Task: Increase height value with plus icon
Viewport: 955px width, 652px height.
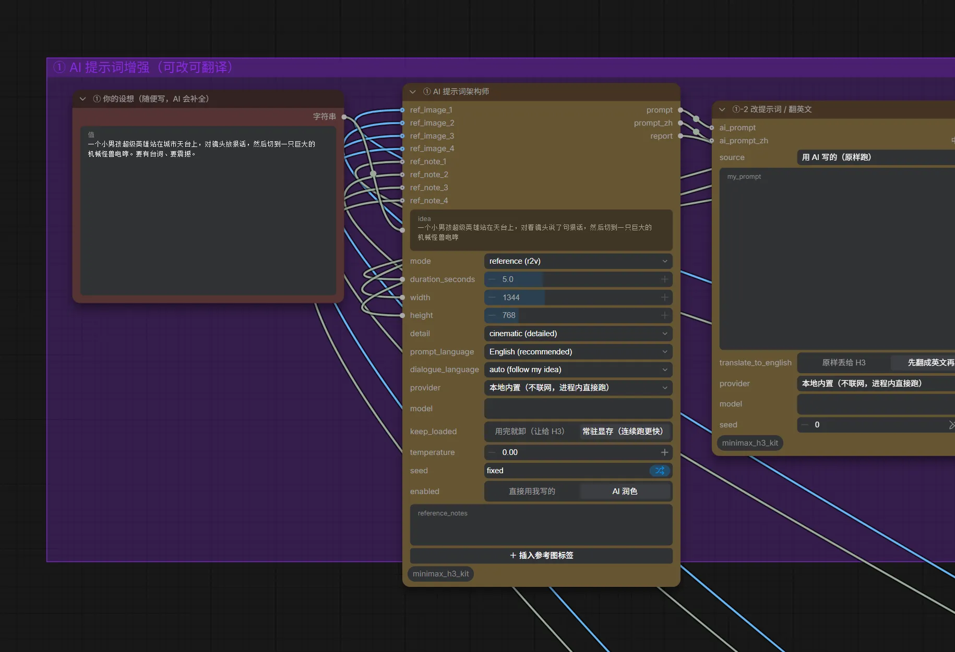Action: (664, 315)
